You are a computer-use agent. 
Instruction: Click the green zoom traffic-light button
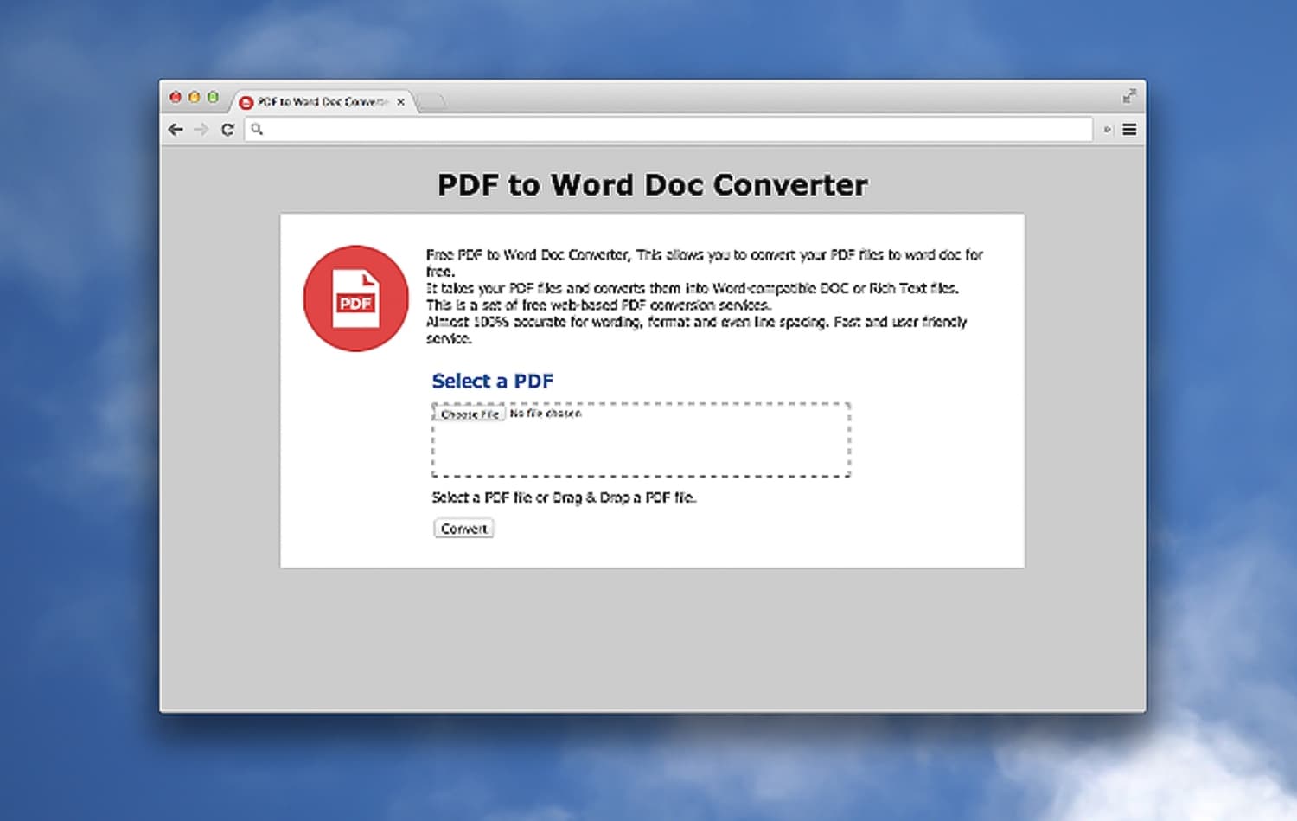click(x=214, y=97)
